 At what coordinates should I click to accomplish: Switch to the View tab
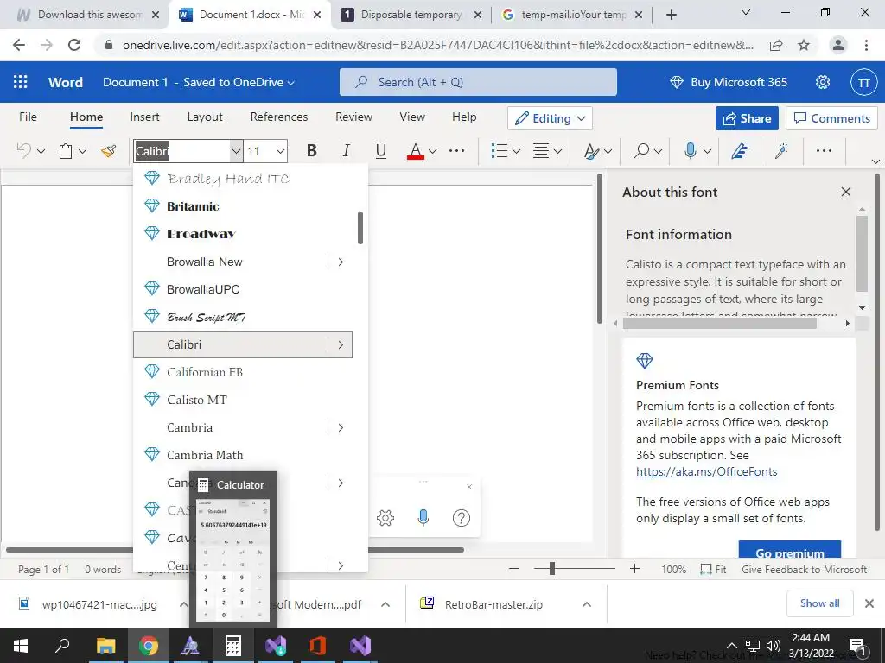click(412, 117)
